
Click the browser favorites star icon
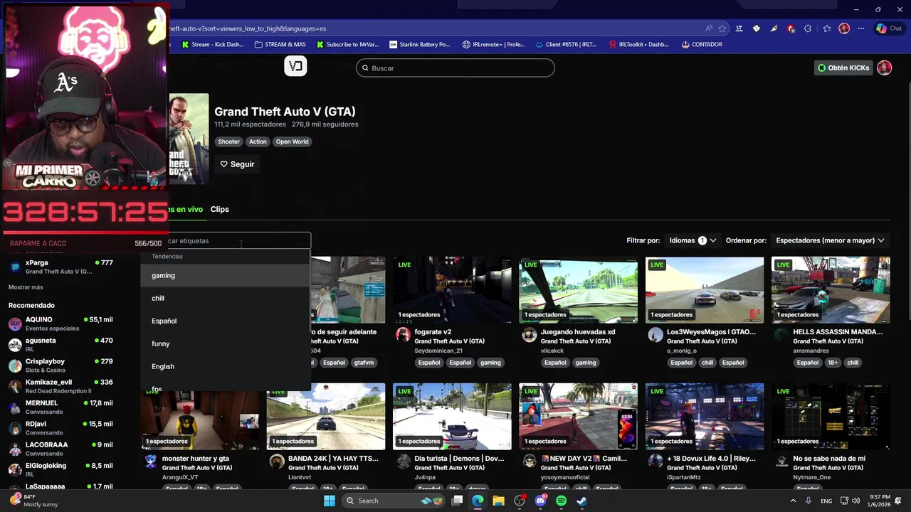coord(722,28)
